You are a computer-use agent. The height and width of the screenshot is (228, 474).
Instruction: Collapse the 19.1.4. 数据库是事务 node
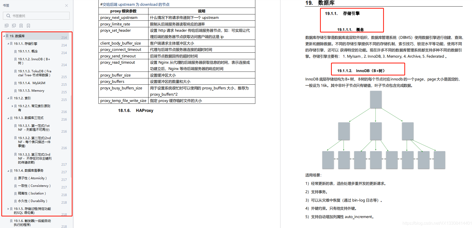pyautogui.click(x=8, y=171)
